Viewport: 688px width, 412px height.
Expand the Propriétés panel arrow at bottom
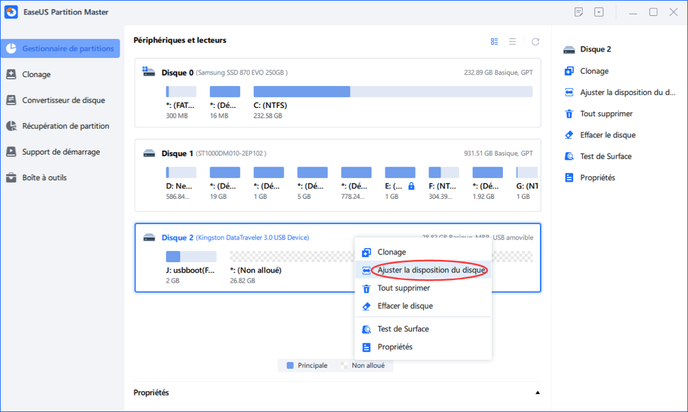(x=537, y=393)
